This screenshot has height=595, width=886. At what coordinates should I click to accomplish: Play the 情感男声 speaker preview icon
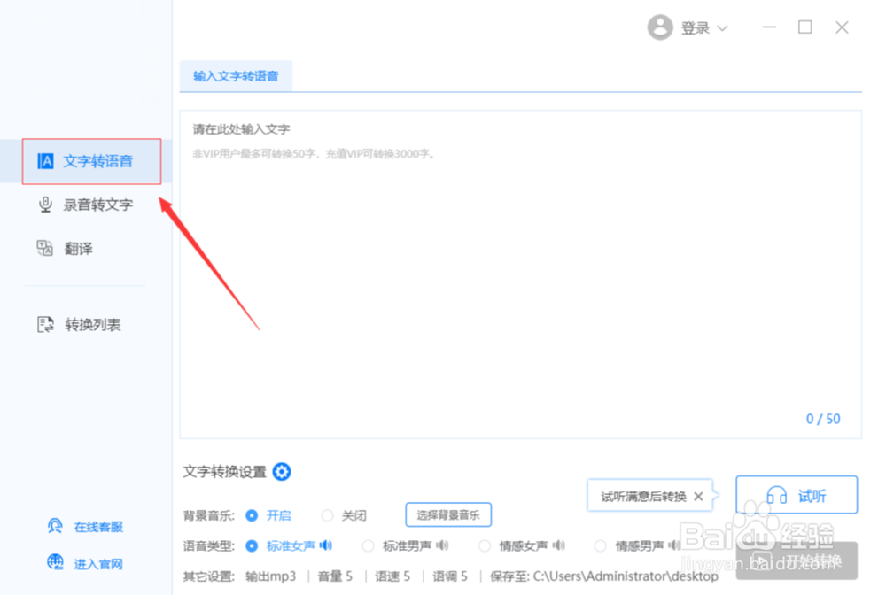pos(672,546)
